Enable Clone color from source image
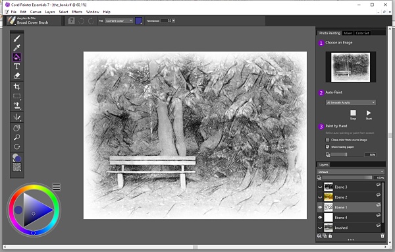This screenshot has width=395, height=252. point(327,140)
